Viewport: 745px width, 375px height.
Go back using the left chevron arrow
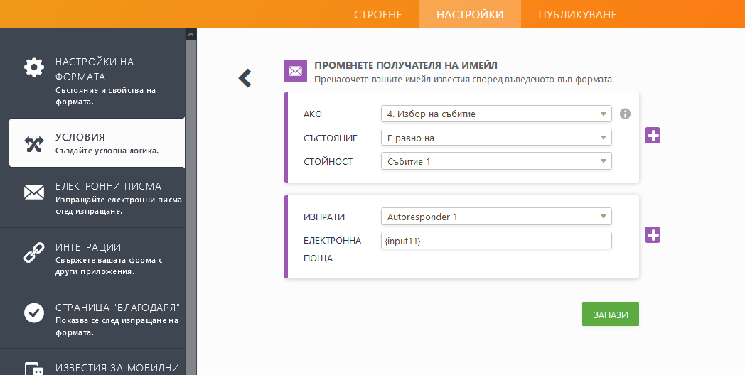[x=245, y=78]
